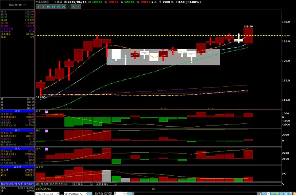The image size is (296, 195).
Task: Select the weekly (週) chart period
Action: [74, 7]
